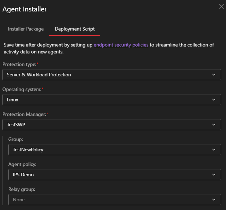This screenshot has height=210, width=226.
Task: Expand the Group dropdown chevron arrow
Action: (x=214, y=150)
